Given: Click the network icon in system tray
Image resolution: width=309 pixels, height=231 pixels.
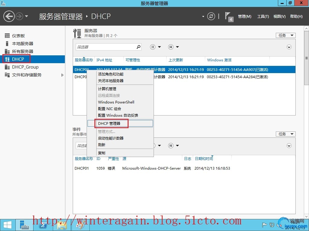Looking at the screenshot, I should point(272,225).
